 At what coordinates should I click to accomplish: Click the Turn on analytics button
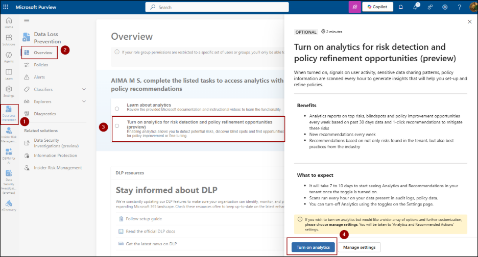tap(314, 247)
